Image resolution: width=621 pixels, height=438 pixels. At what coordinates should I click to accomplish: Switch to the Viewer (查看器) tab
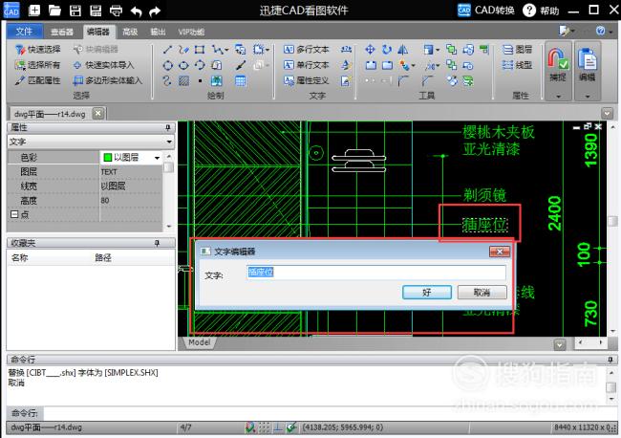[x=62, y=33]
